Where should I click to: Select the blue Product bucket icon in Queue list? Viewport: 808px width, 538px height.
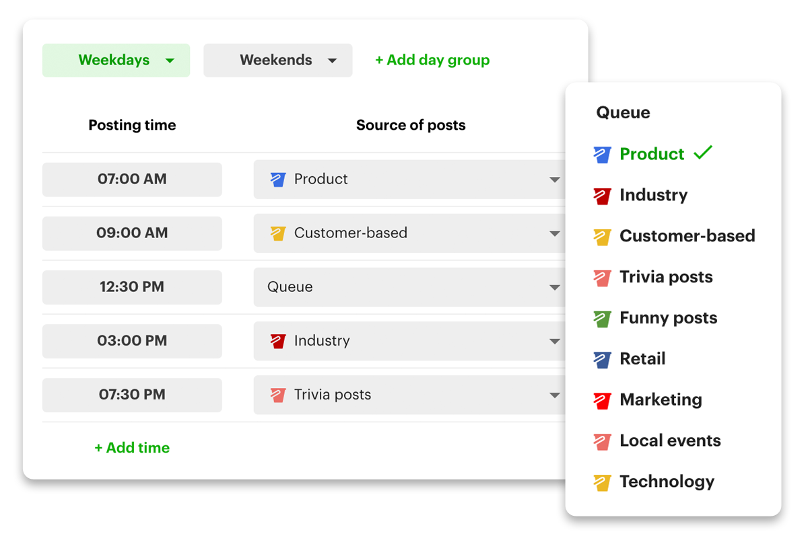(x=603, y=154)
